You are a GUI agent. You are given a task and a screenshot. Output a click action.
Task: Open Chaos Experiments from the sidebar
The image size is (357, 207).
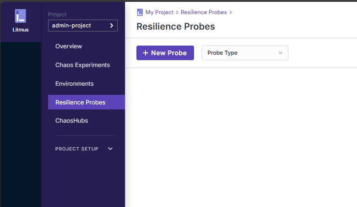(x=82, y=65)
